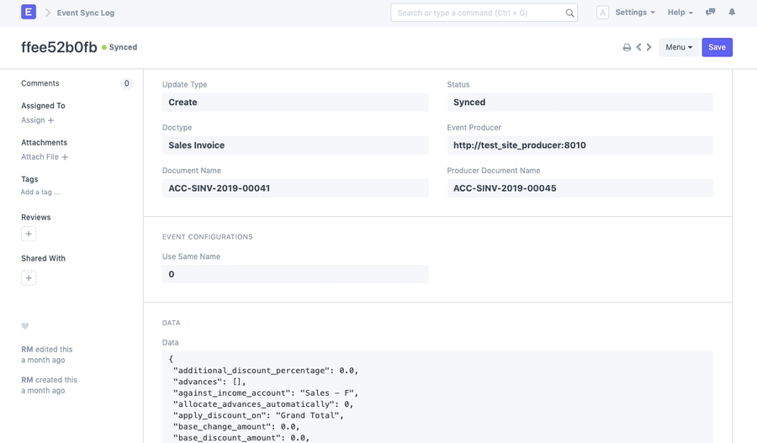Like this document with heart icon
Screen dimensions: 757x443
pyautogui.click(x=25, y=326)
